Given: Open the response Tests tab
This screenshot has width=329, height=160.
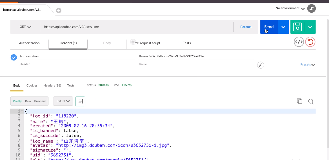Looking at the screenshot, I should point(71,85).
